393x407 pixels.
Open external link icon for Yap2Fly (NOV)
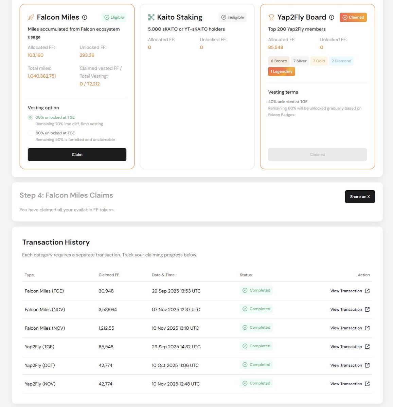point(367,384)
